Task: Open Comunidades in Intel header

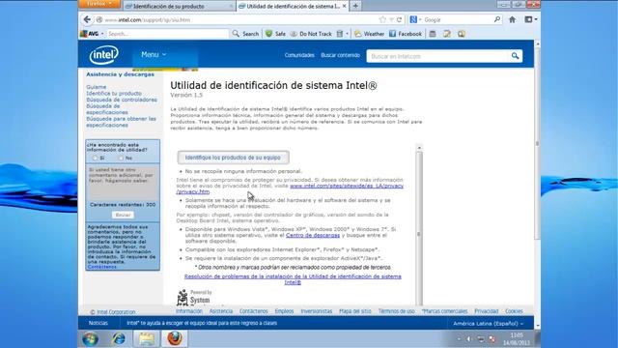Action: 299,55
